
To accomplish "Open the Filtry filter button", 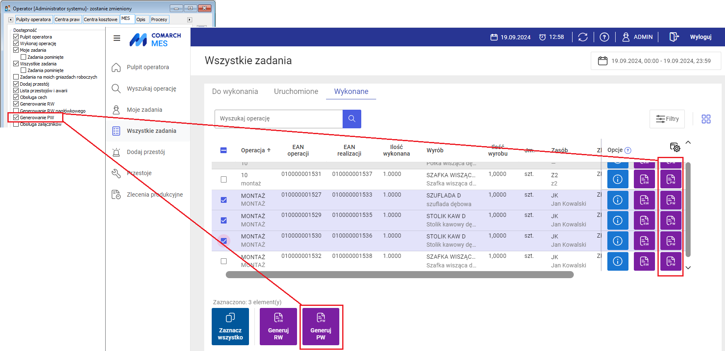I will [667, 119].
